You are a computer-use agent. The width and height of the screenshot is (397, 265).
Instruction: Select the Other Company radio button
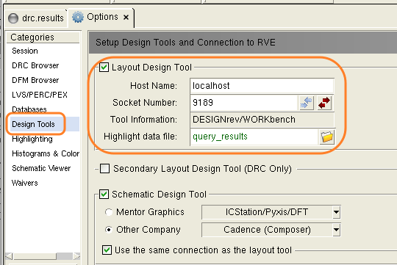coord(109,230)
